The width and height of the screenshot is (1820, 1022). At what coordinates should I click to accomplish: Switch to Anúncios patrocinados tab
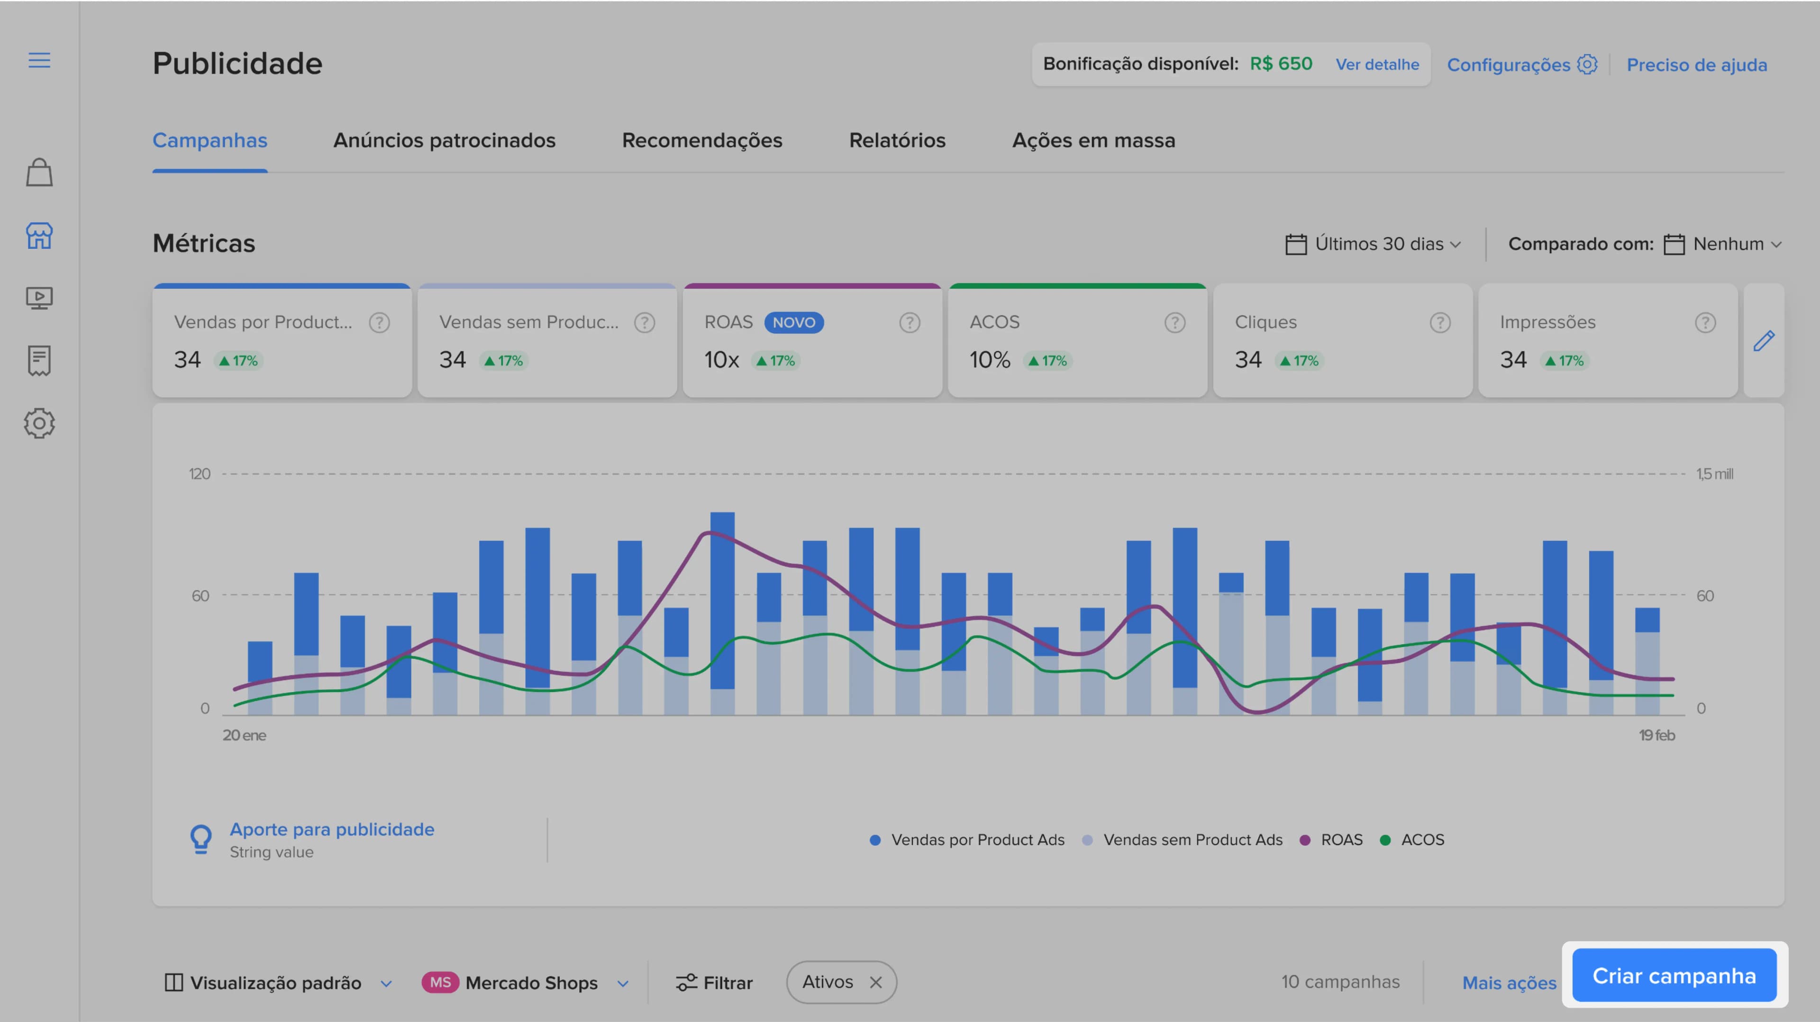(445, 140)
